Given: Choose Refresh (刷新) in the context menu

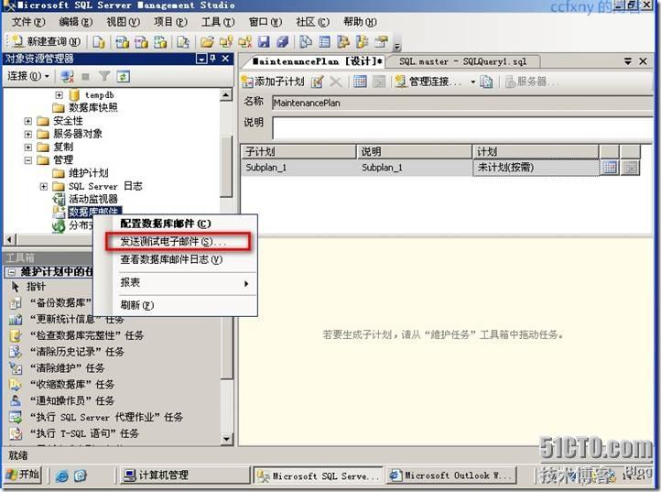Looking at the screenshot, I should (176, 305).
